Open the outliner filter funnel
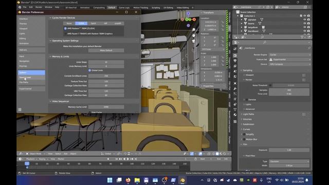This screenshot has height=185, width=329. click(302, 37)
